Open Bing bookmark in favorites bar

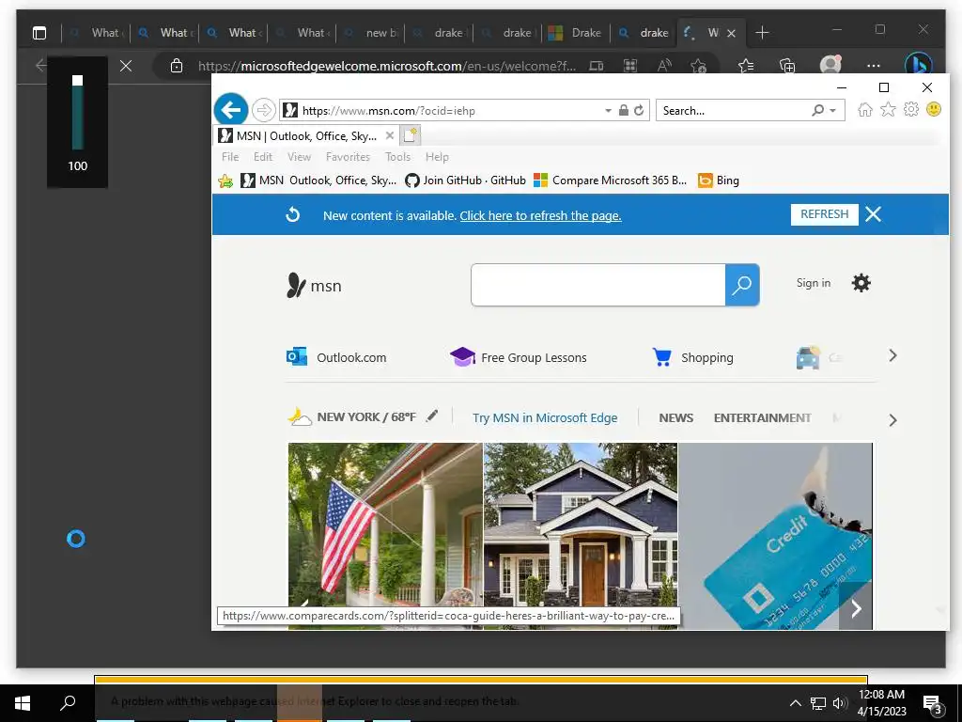719,180
